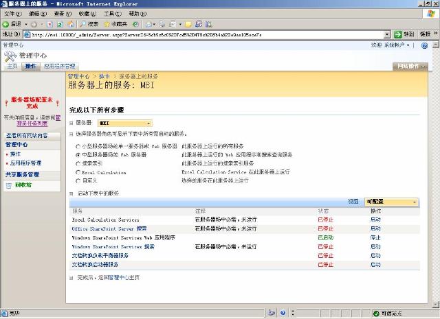Click the yellow Discuss folder toolbar icon
The width and height of the screenshot is (440, 319).
point(188,25)
